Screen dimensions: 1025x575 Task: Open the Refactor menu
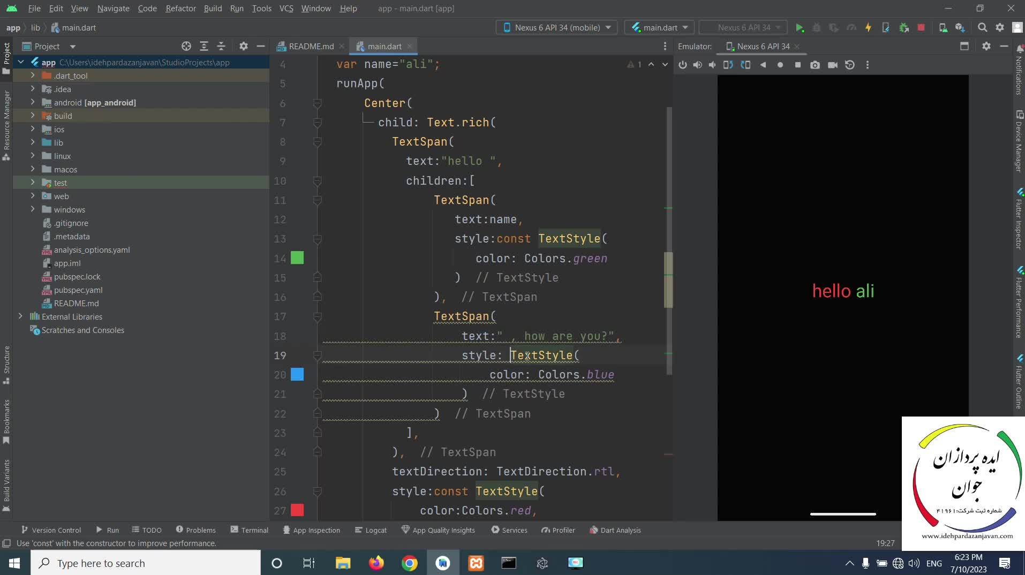180,9
